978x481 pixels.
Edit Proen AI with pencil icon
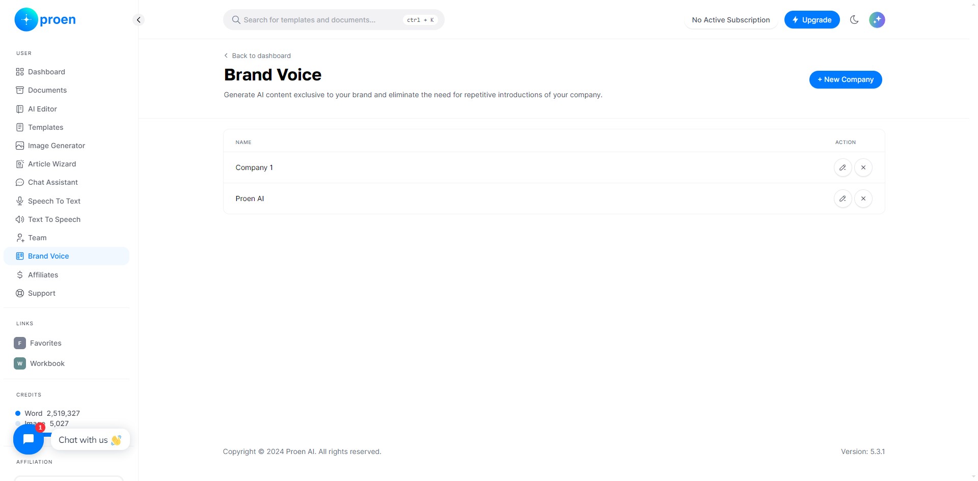pyautogui.click(x=843, y=199)
